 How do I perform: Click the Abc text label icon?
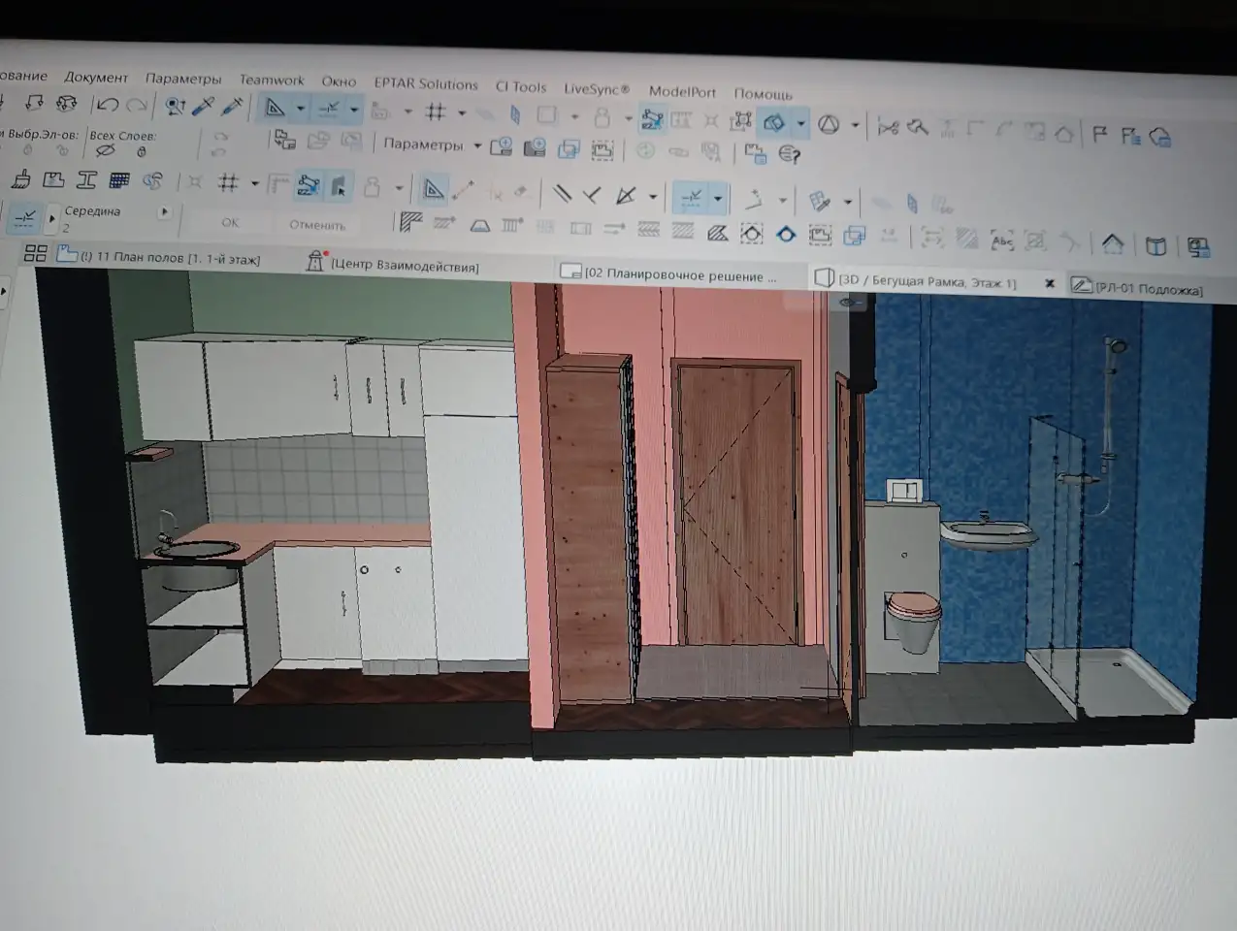coord(1001,241)
